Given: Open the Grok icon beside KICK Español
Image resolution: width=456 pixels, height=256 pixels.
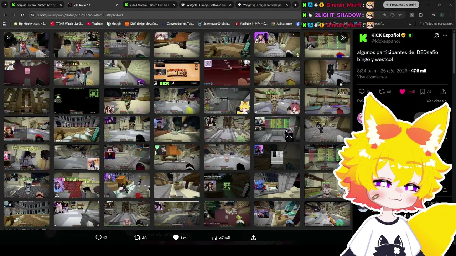Looking at the screenshot, I should point(437,35).
